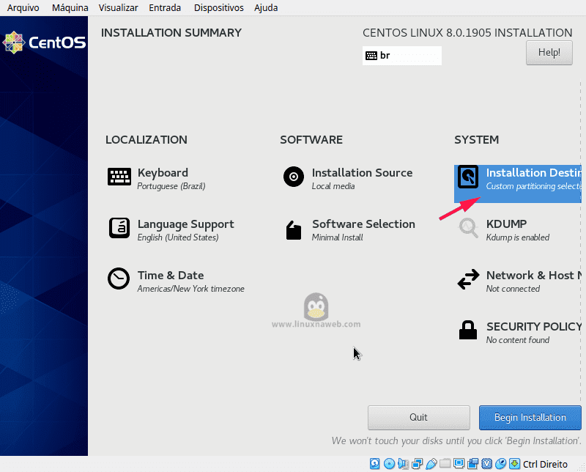This screenshot has height=472, width=586.
Task: Open Language Support settings label
Action: click(x=185, y=224)
